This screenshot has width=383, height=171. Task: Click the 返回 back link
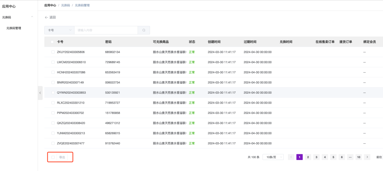tap(52, 18)
